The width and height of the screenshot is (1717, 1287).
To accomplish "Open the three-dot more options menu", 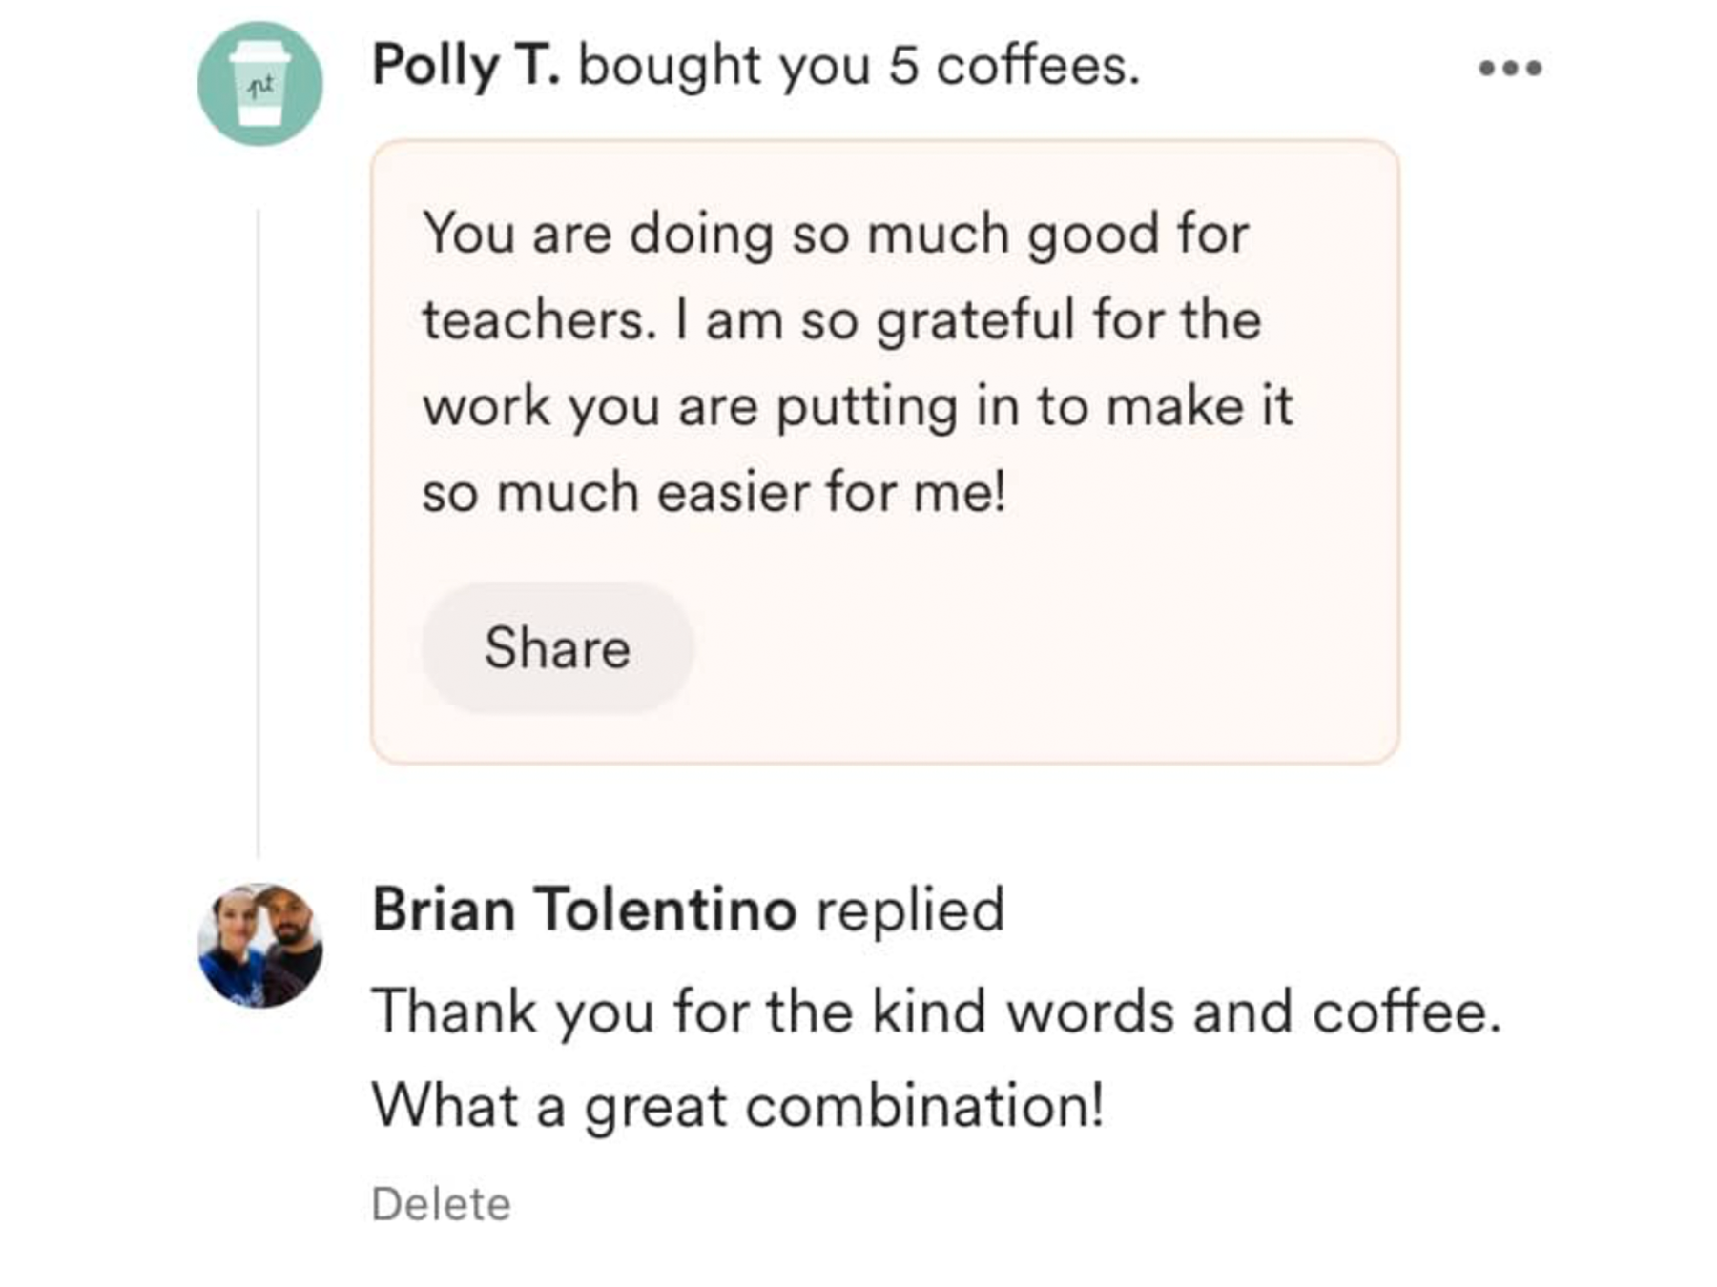I will (x=1510, y=68).
